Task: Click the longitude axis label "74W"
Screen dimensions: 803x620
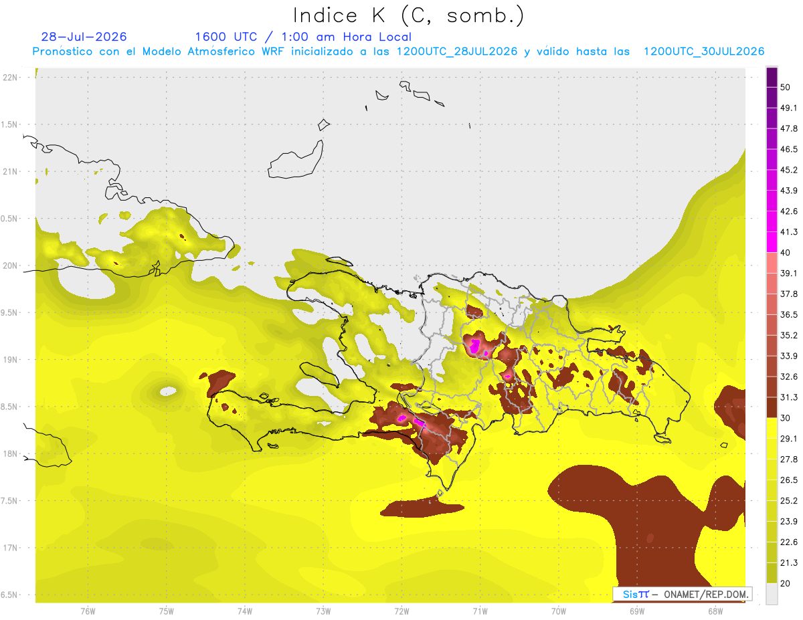Action: [245, 611]
